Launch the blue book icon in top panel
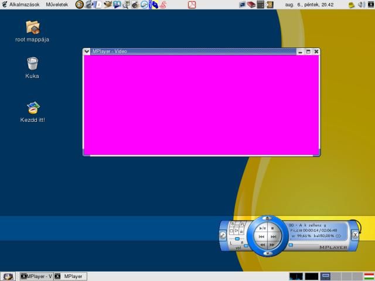The image size is (375, 281). tap(117, 5)
